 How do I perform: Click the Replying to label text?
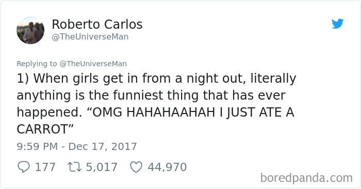(x=37, y=64)
